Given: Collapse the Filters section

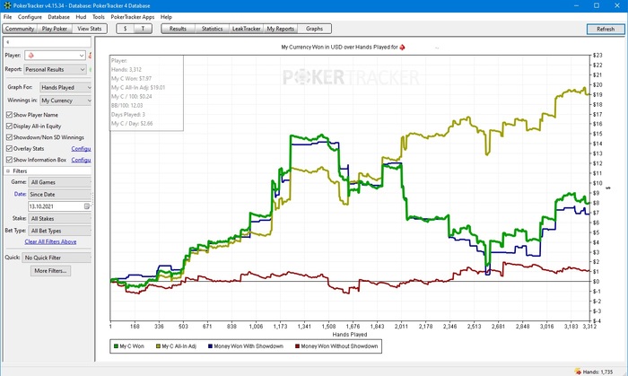Looking at the screenshot, I should (x=7, y=171).
